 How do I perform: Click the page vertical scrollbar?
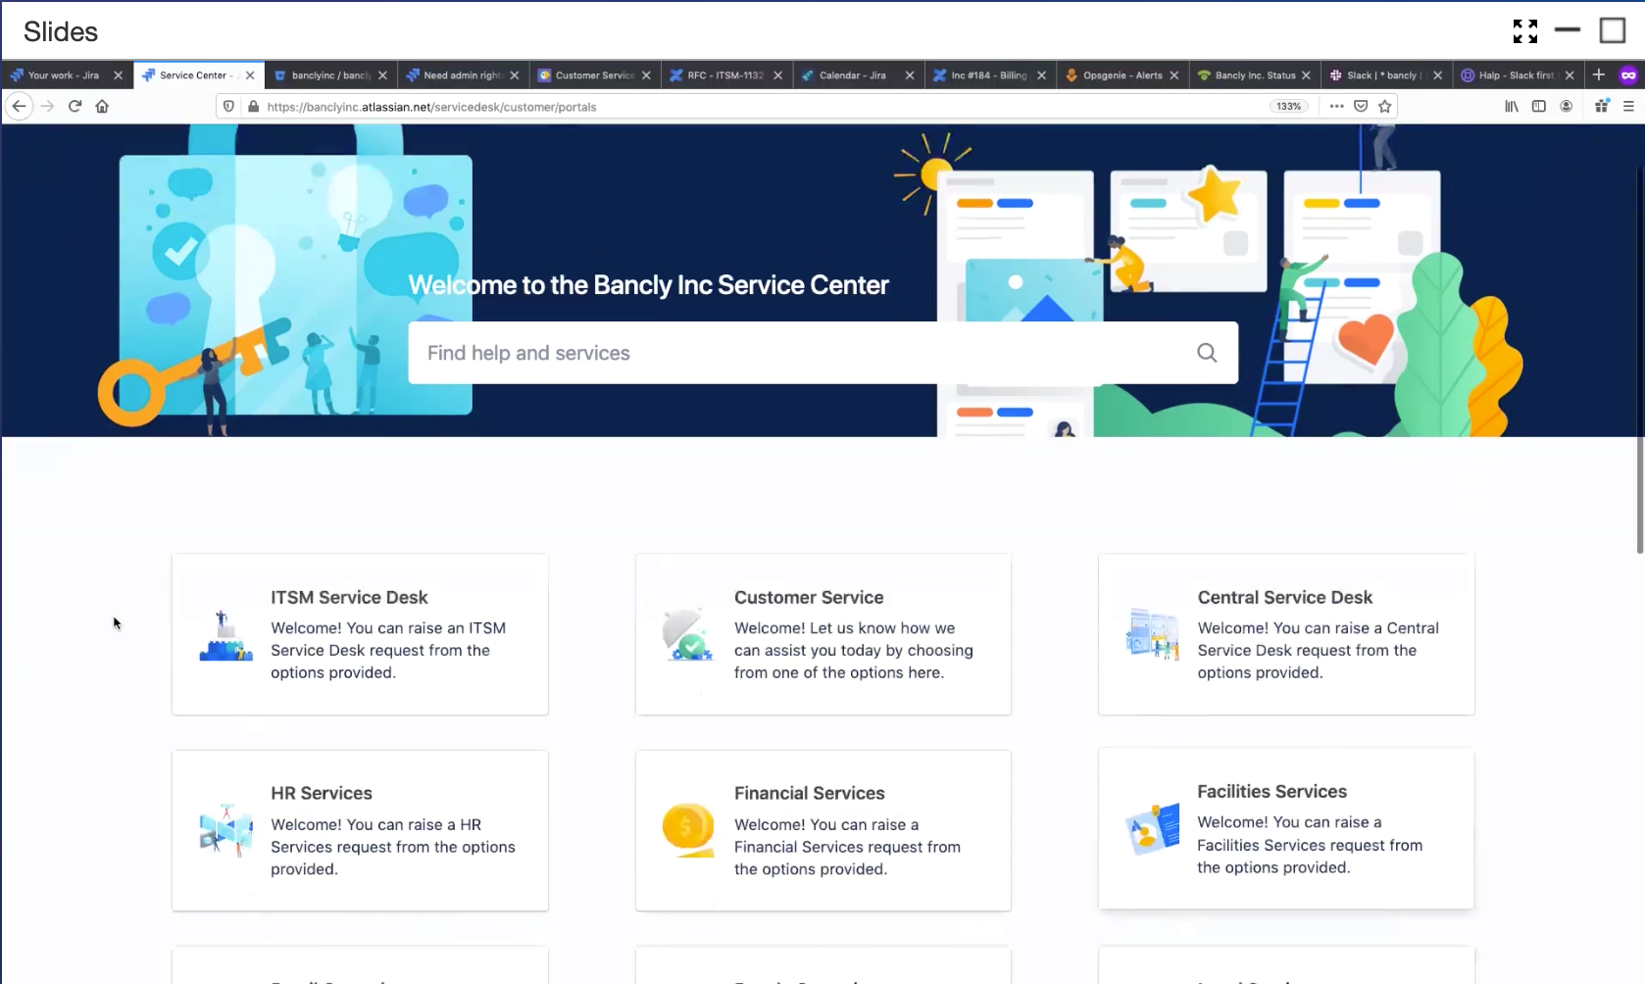[x=1640, y=358]
